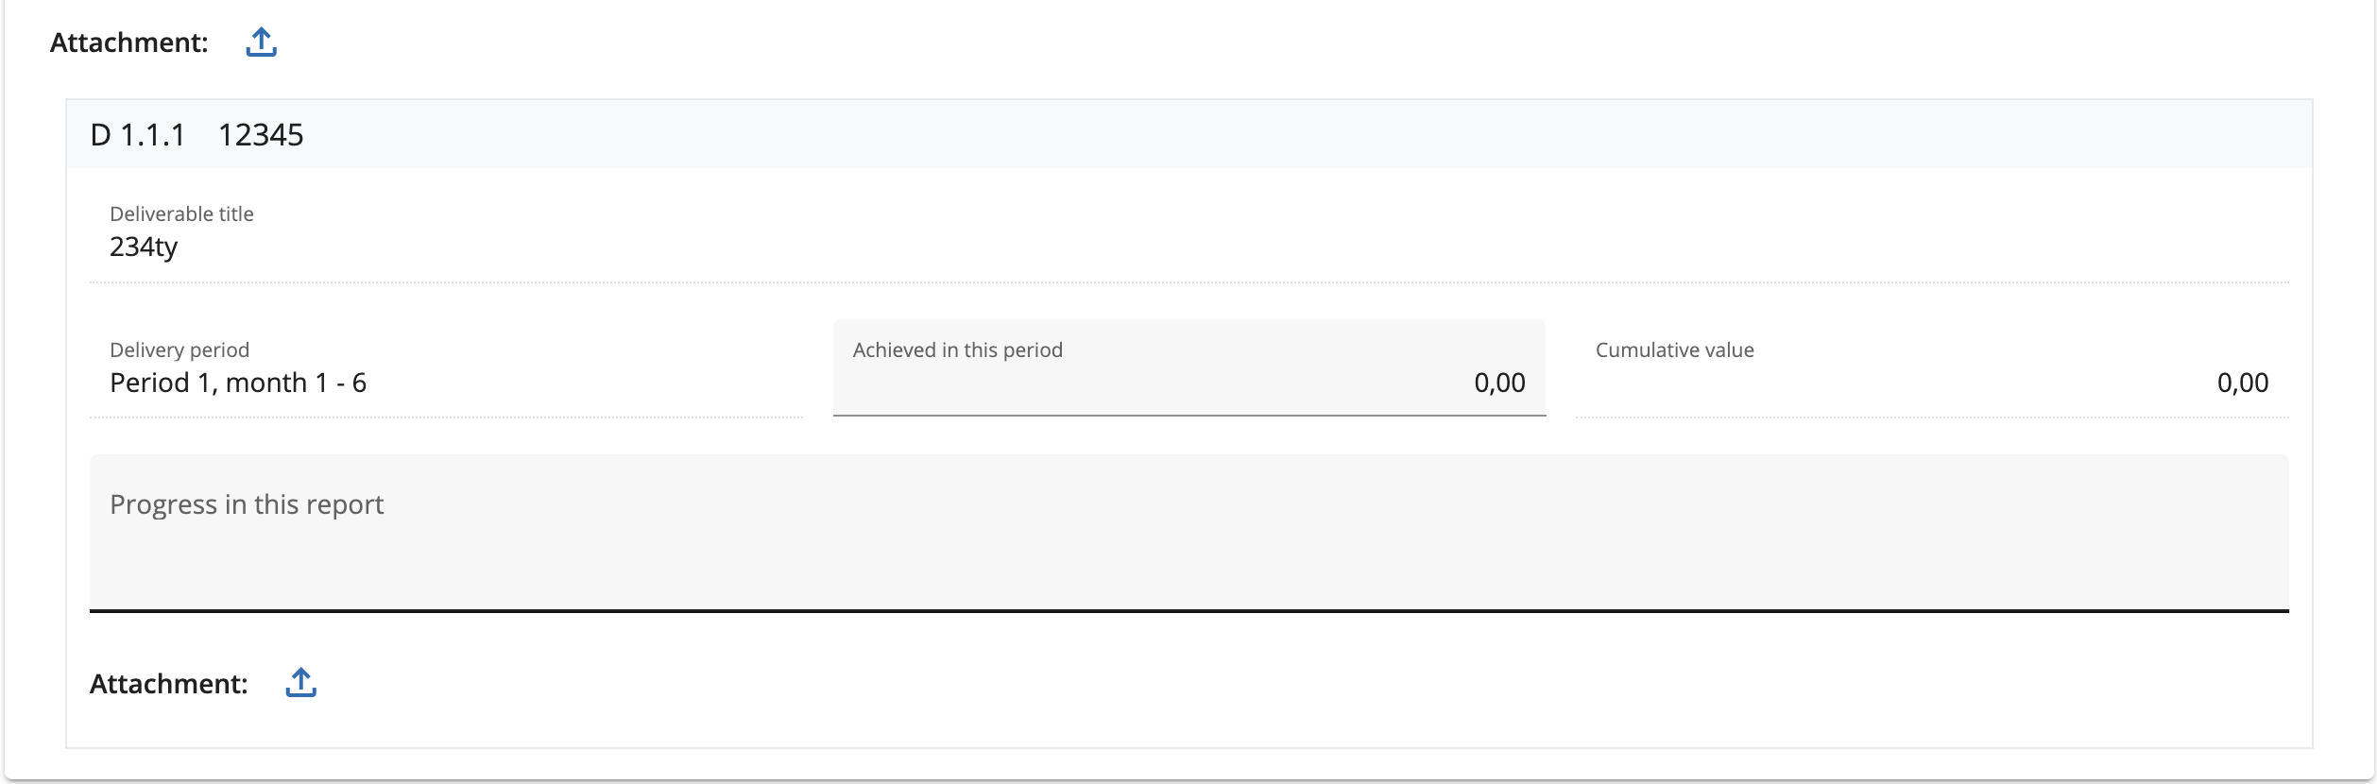Image resolution: width=2377 pixels, height=784 pixels.
Task: Click the Deliverable title label
Action: pyautogui.click(x=181, y=214)
